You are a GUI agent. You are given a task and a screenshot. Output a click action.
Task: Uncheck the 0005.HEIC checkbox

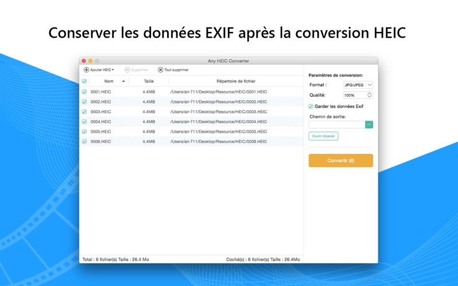(x=84, y=132)
